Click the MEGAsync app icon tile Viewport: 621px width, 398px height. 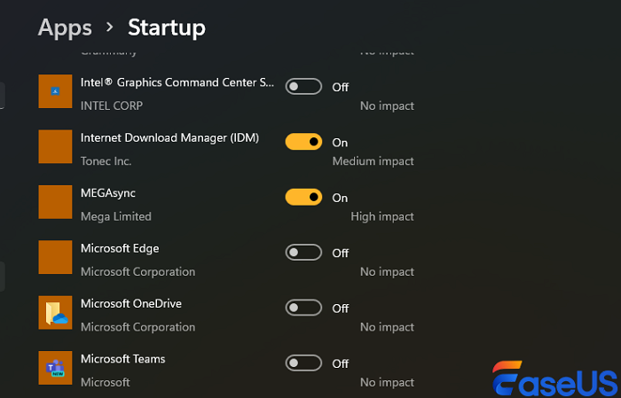point(55,202)
